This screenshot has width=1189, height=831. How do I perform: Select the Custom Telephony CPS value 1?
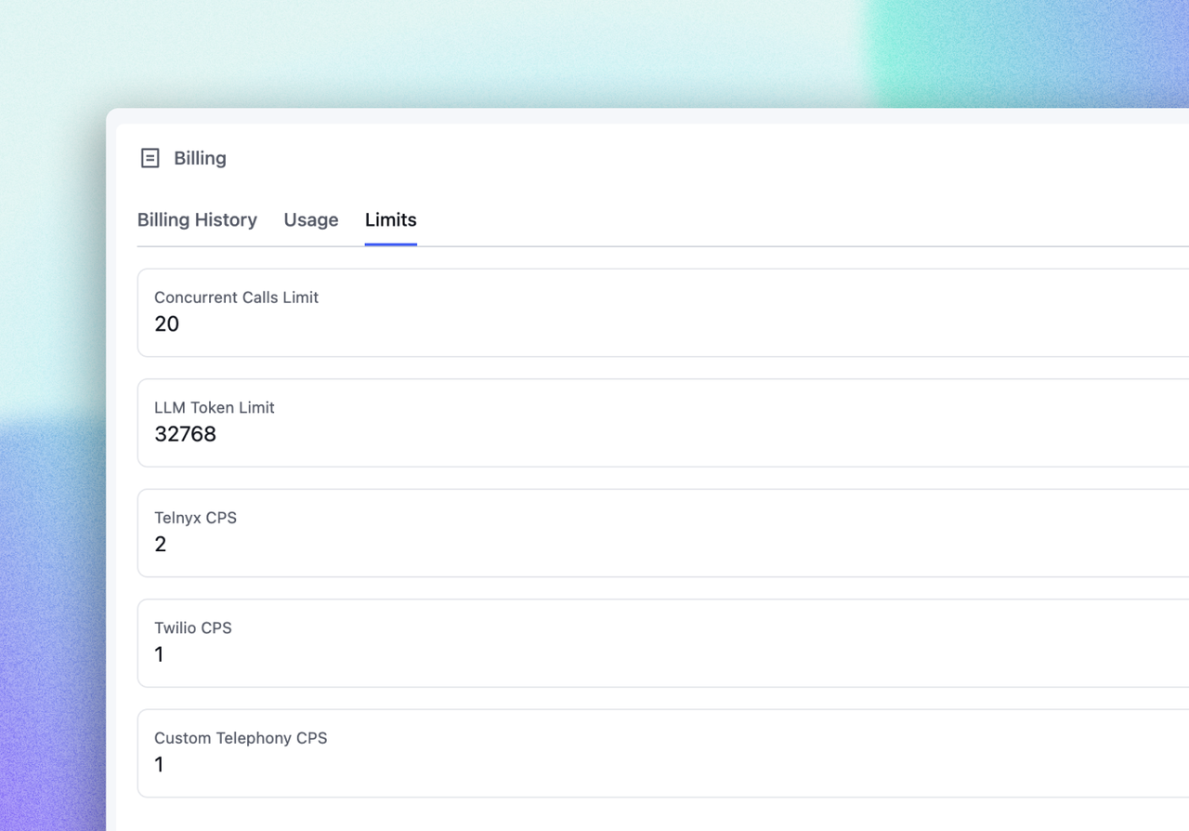coord(159,765)
